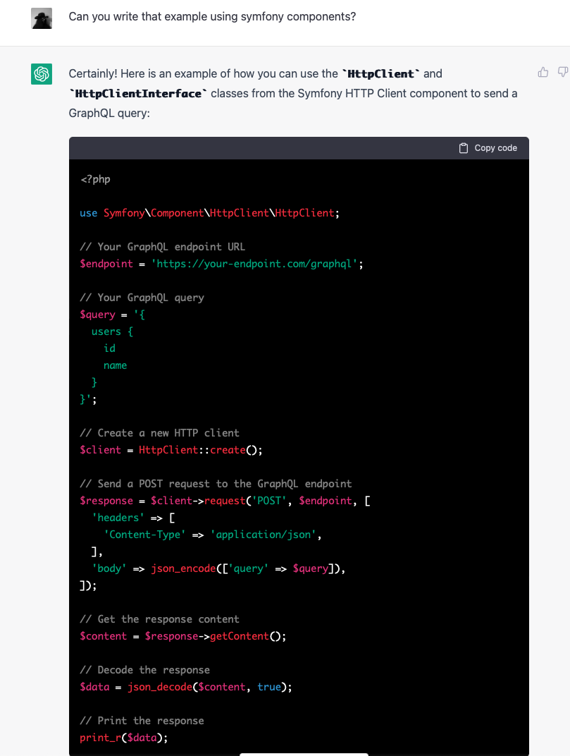Click the ChatGPT logo avatar
The image size is (570, 756).
pos(42,74)
